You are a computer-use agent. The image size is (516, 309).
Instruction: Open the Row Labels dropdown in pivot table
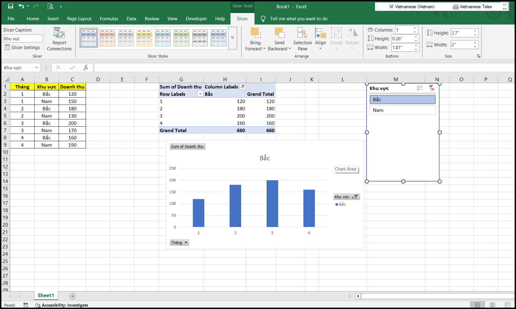[200, 94]
